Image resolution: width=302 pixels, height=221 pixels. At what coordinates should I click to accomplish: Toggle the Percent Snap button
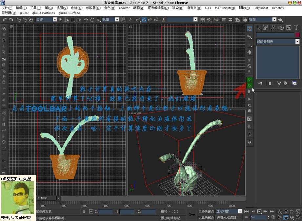coord(150,19)
